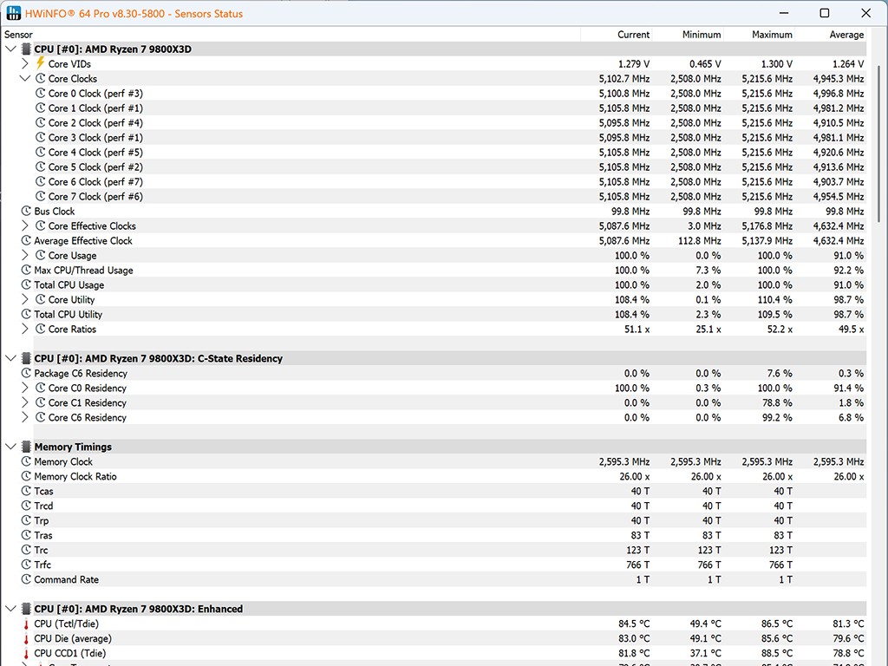
Task: Click the chip icon for C-State Residency section
Action: pyautogui.click(x=26, y=358)
